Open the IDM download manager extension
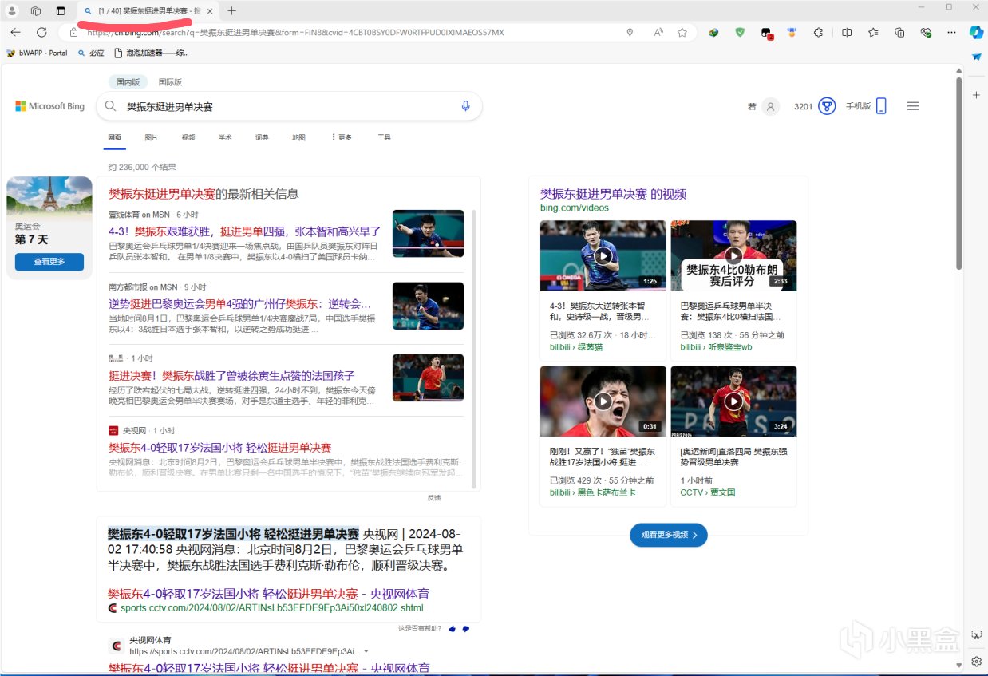Viewport: 988px width, 676px height. (714, 33)
